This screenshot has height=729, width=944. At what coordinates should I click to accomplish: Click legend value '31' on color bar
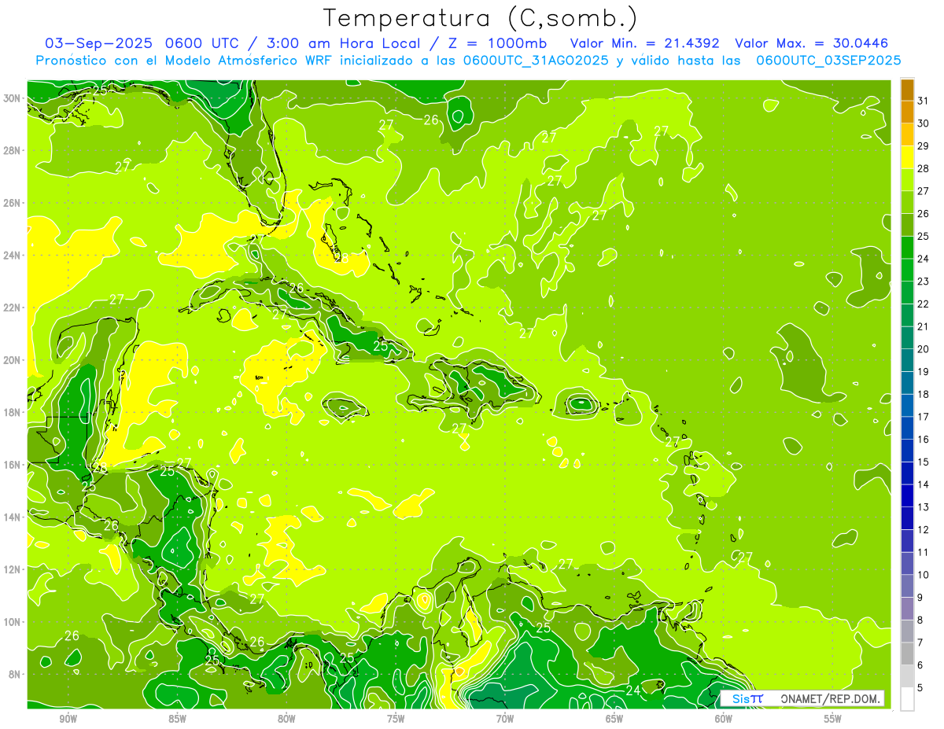tap(924, 101)
